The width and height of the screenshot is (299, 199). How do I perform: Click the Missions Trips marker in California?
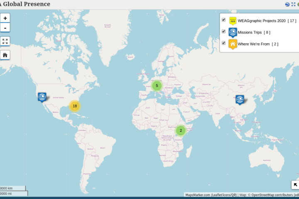pyautogui.click(x=42, y=97)
